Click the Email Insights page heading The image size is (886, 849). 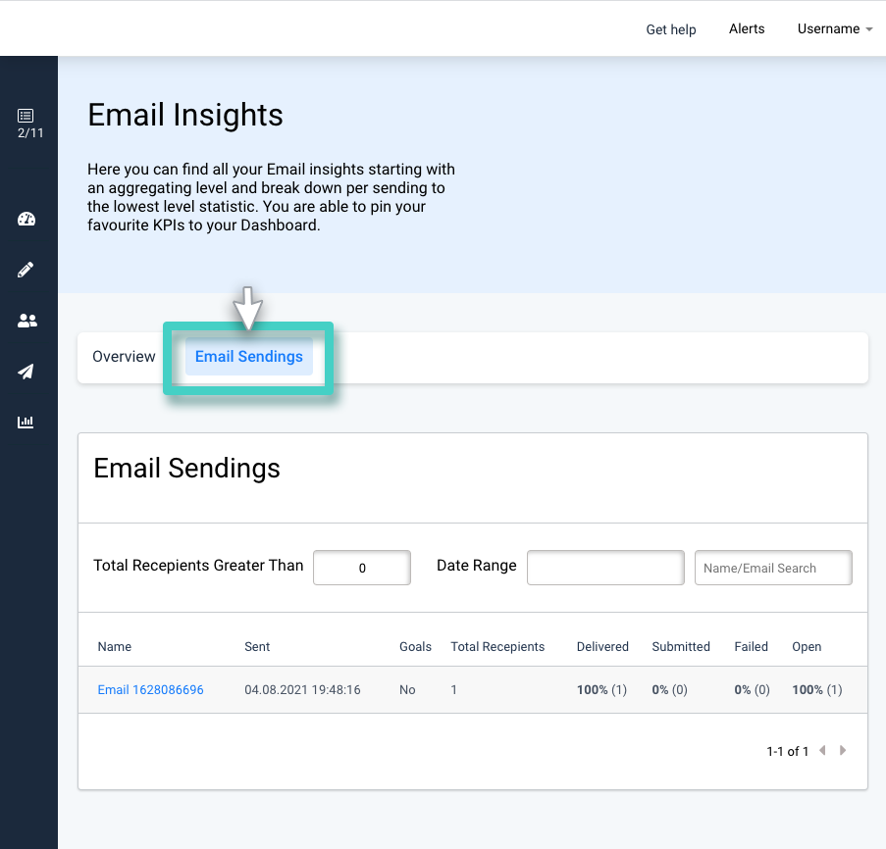(185, 115)
